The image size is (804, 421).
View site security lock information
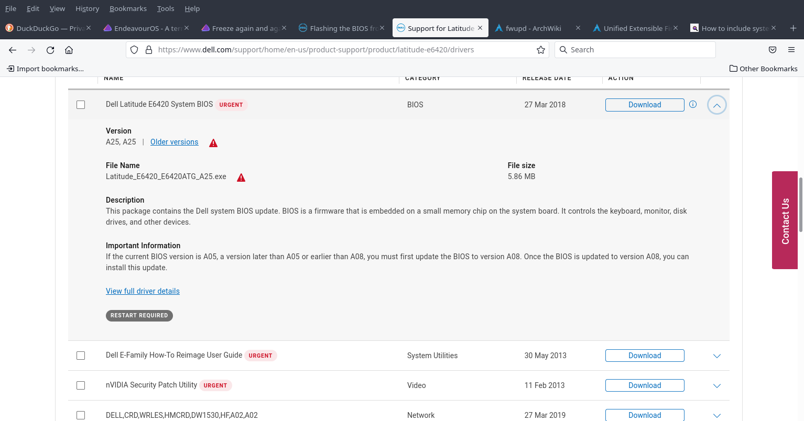(x=149, y=50)
